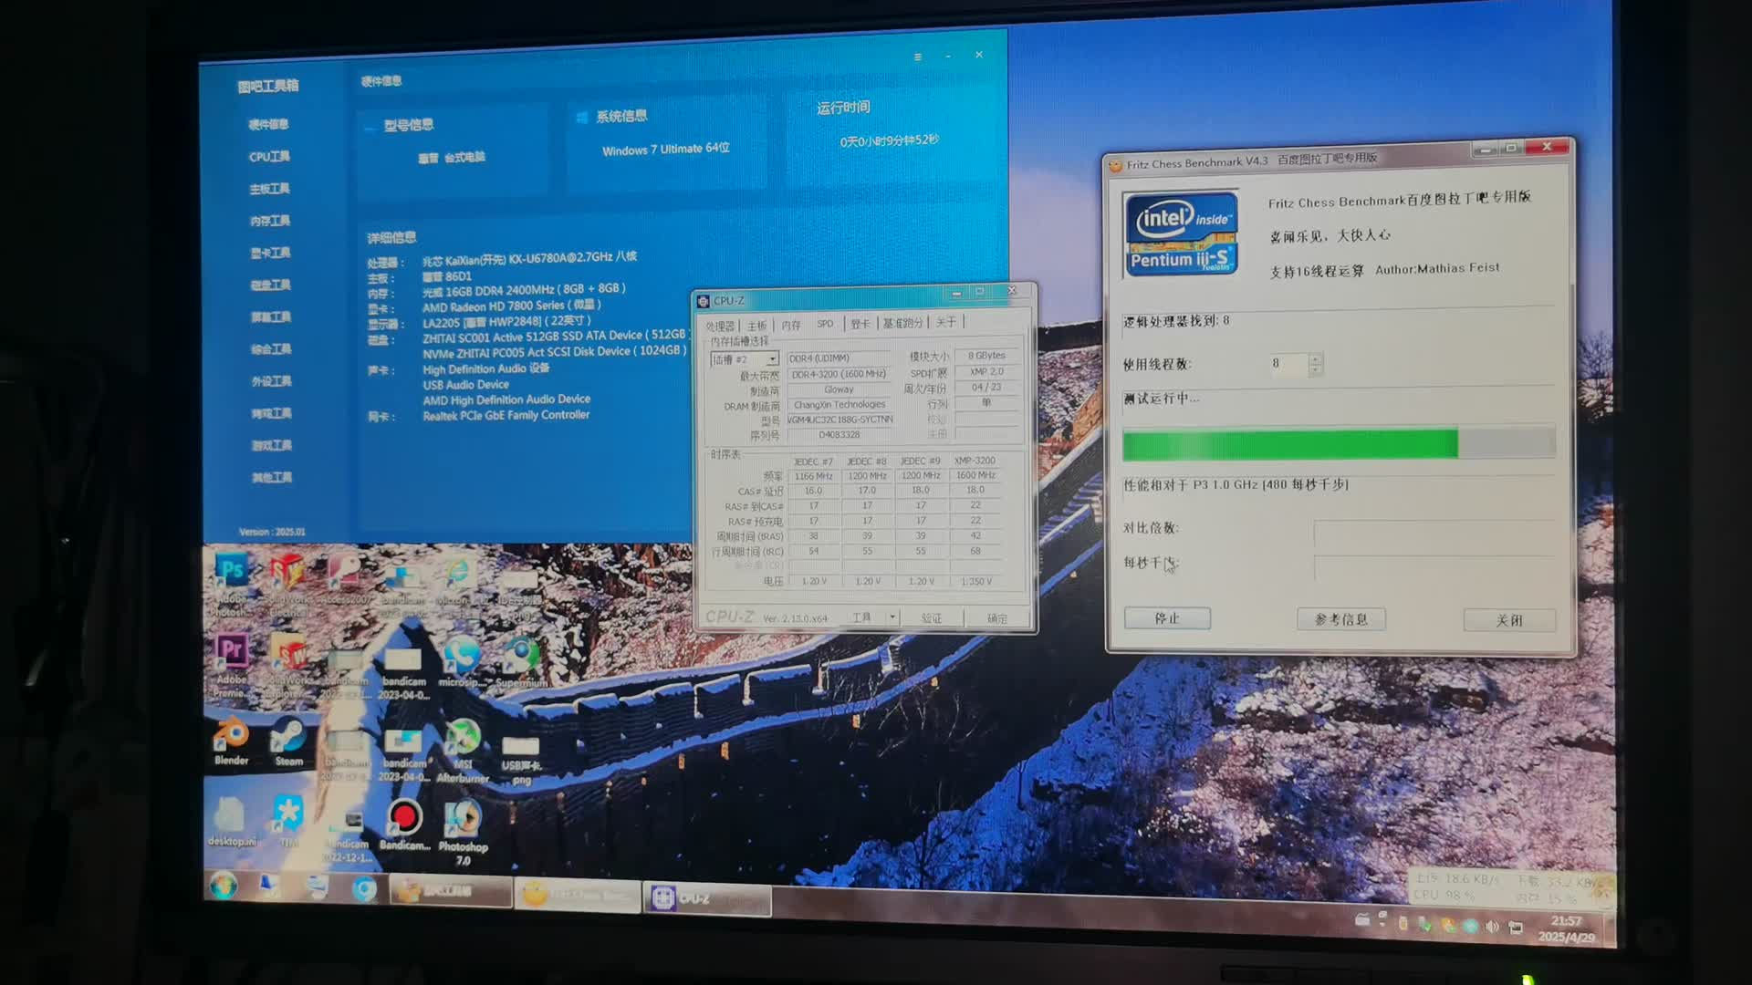Expand the 工具 dropdown in CPU-Z

892,617
